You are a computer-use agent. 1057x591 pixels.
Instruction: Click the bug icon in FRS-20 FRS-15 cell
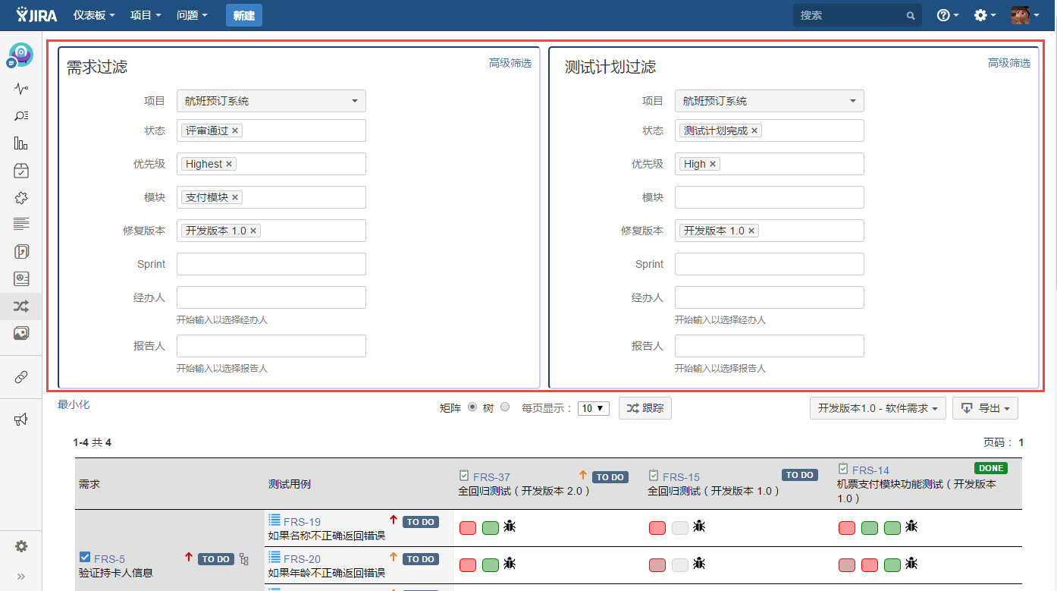click(x=699, y=563)
